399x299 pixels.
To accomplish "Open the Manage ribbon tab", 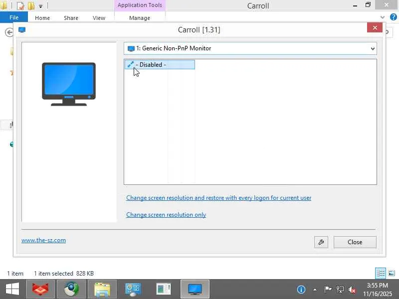I will pyautogui.click(x=140, y=18).
